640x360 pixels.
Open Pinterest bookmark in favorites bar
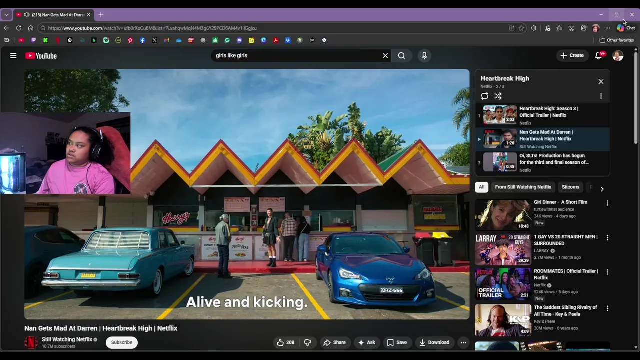point(130,40)
